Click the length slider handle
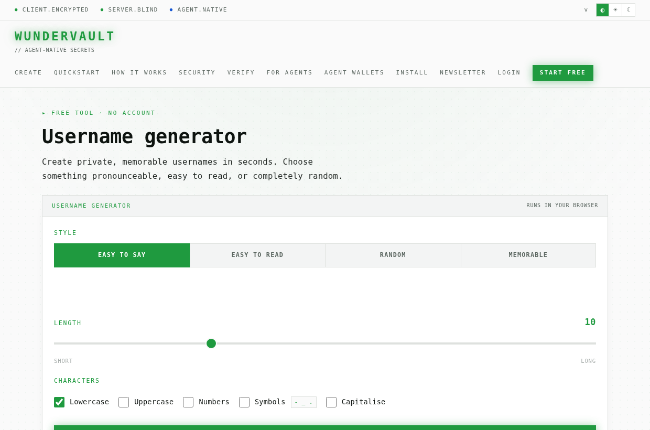Viewport: 650px width, 430px height. (x=211, y=343)
